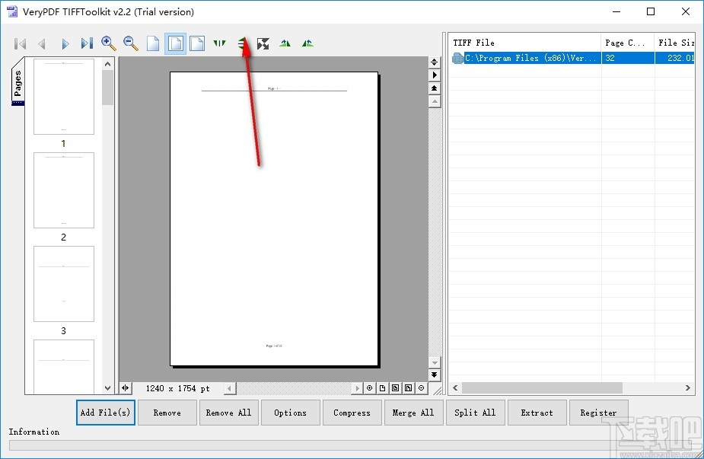Viewport: 704px width, 459px height.
Task: Click the rotate right green toolbar icon
Action: pyautogui.click(x=307, y=43)
